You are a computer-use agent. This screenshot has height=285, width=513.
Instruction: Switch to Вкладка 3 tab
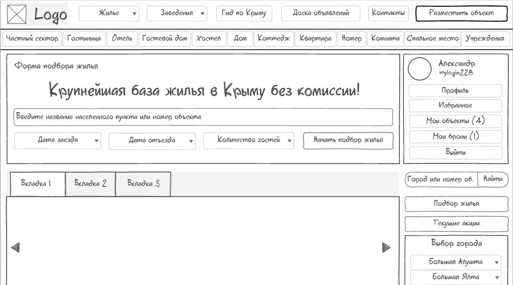click(143, 184)
